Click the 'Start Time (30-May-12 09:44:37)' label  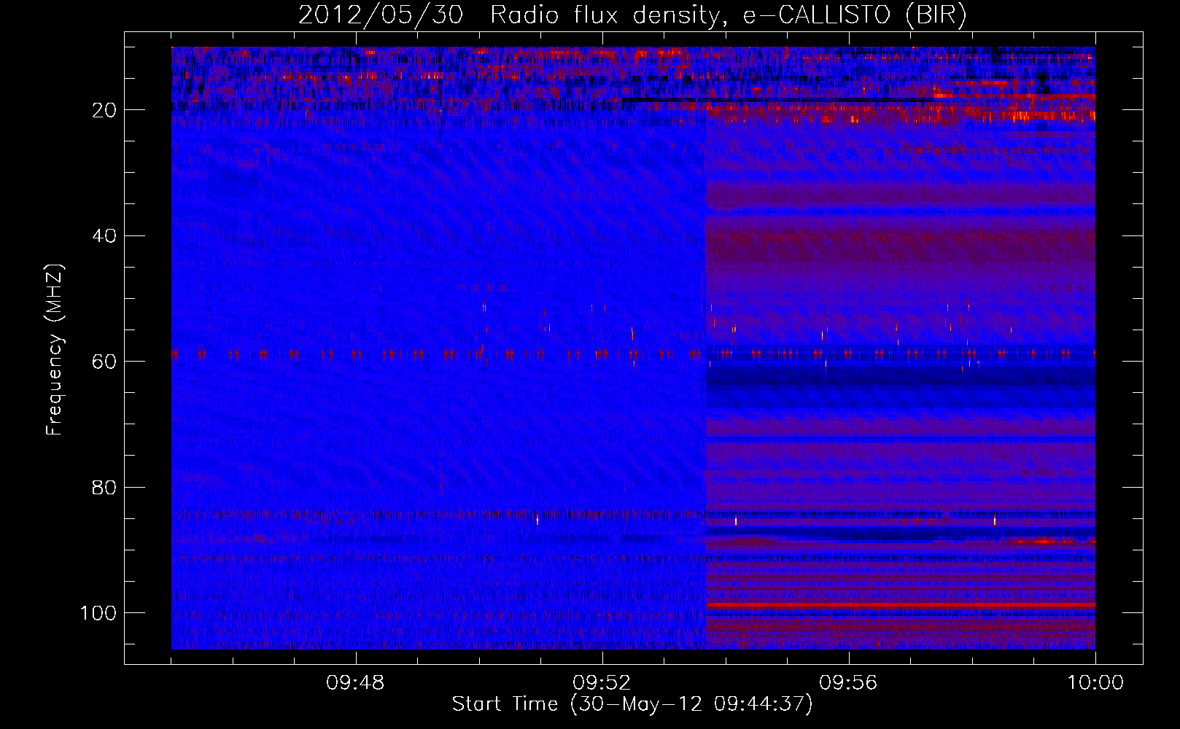point(632,704)
